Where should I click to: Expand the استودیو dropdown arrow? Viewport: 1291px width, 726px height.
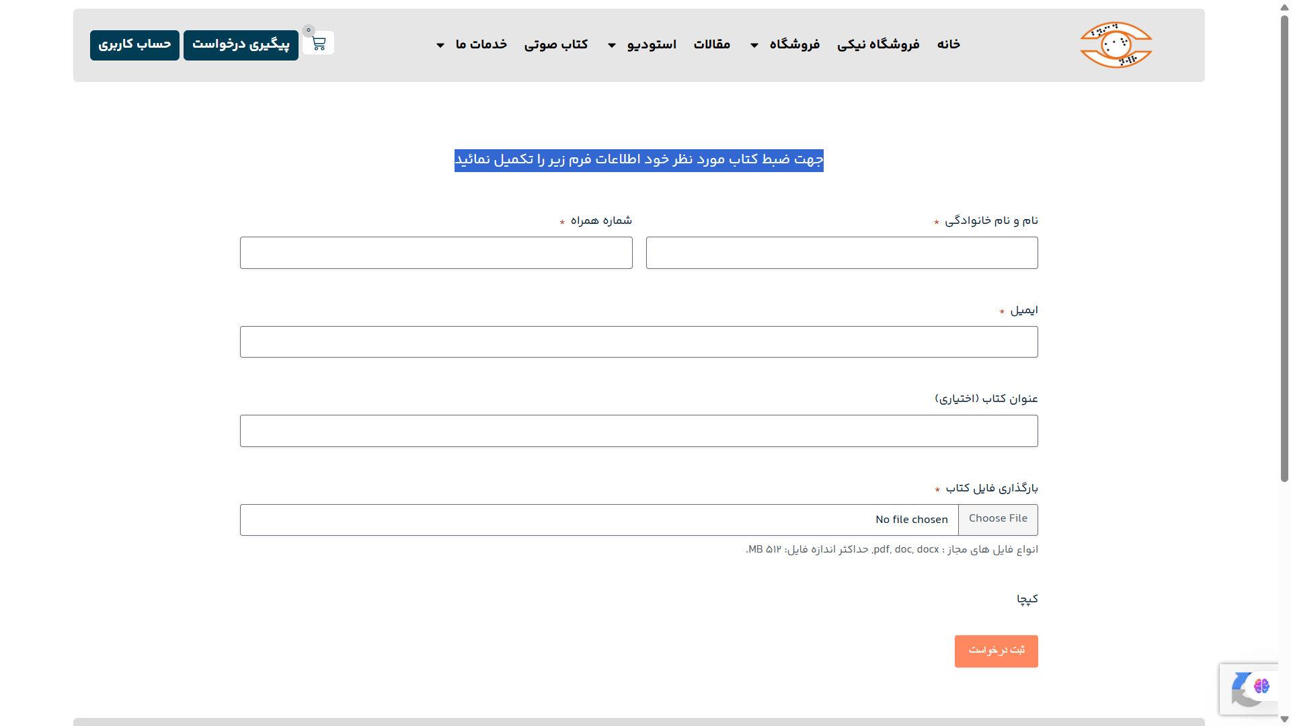[612, 45]
